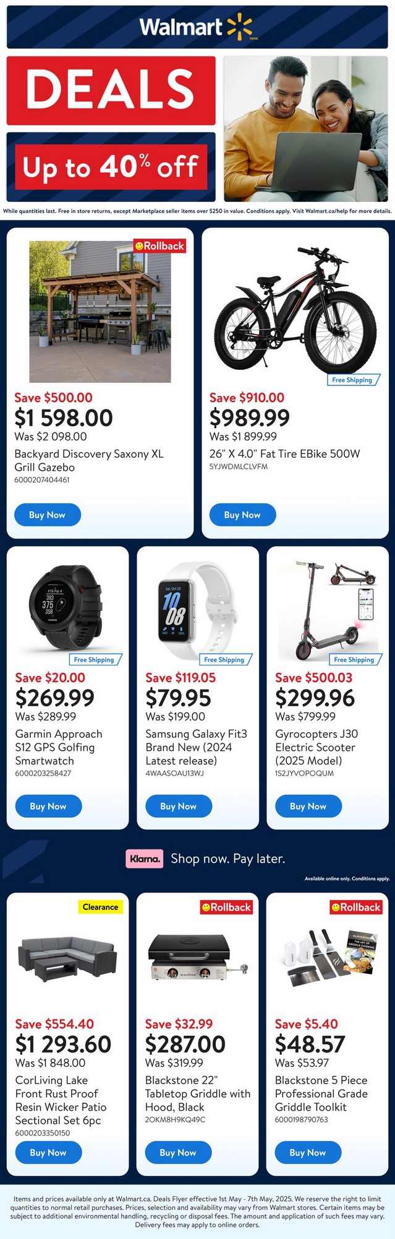Click Rollback badge on Blackstone Griddle Toolkit
Image resolution: width=395 pixels, height=1239 pixels.
(356, 907)
